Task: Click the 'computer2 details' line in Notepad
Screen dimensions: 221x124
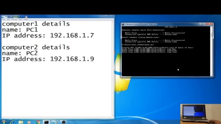Action: (x=36, y=47)
